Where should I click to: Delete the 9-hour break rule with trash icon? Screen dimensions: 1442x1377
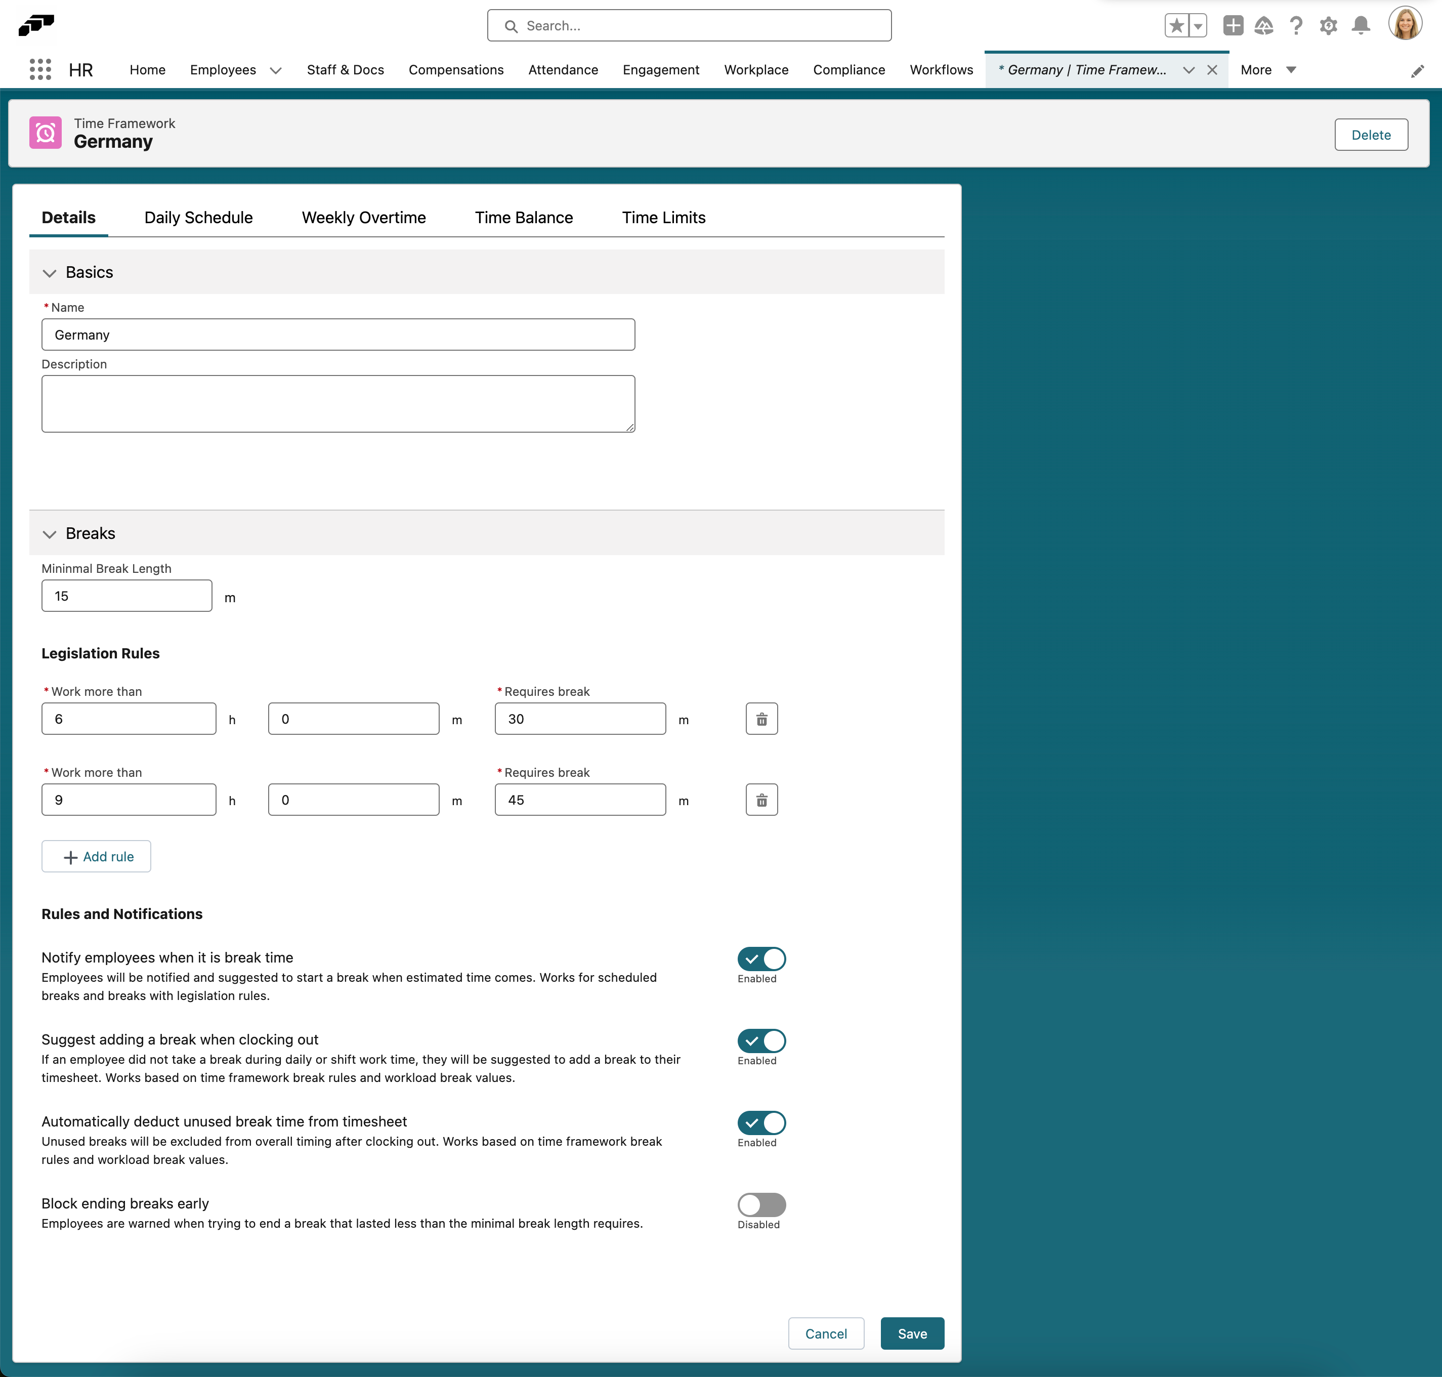(x=761, y=800)
